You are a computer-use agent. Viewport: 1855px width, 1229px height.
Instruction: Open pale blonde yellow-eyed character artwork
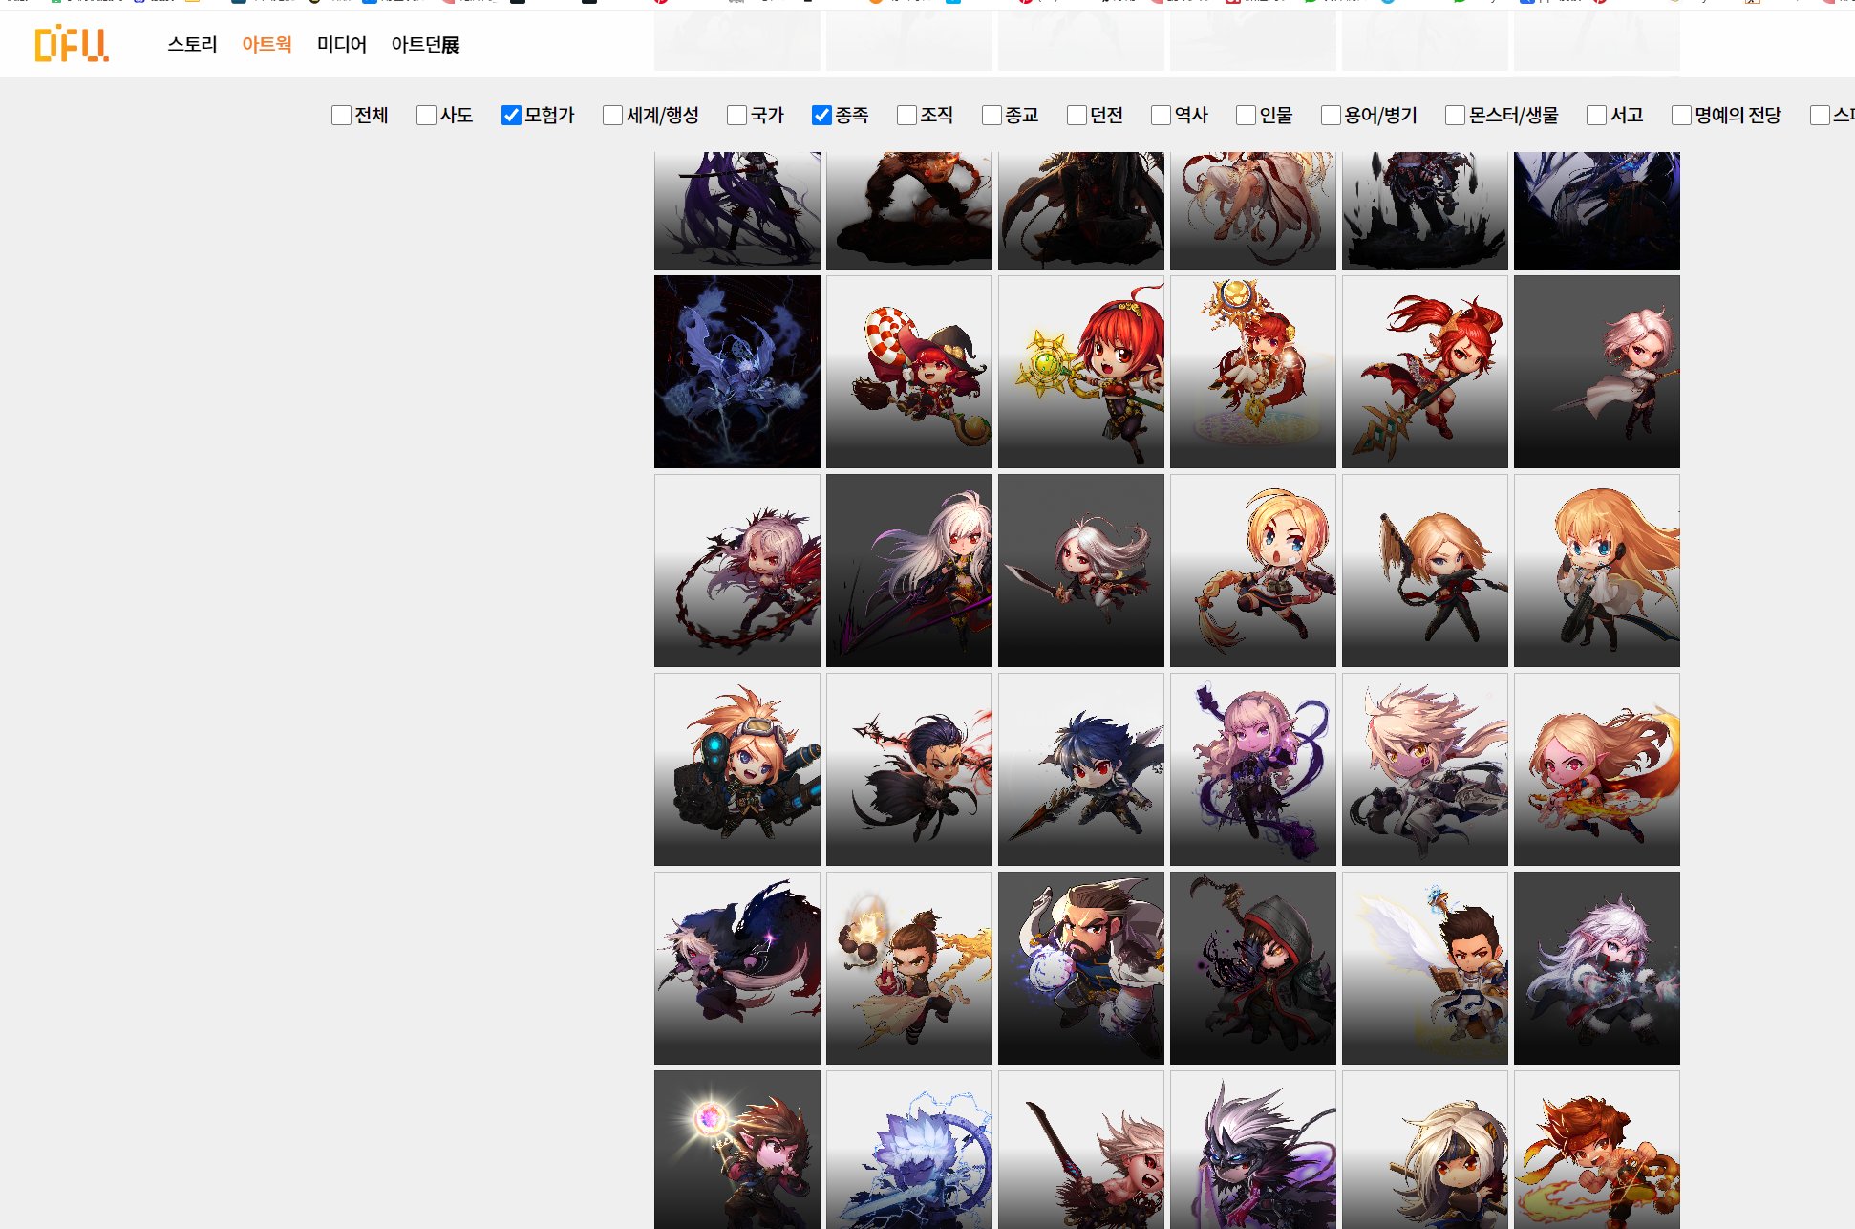pyautogui.click(x=1425, y=769)
